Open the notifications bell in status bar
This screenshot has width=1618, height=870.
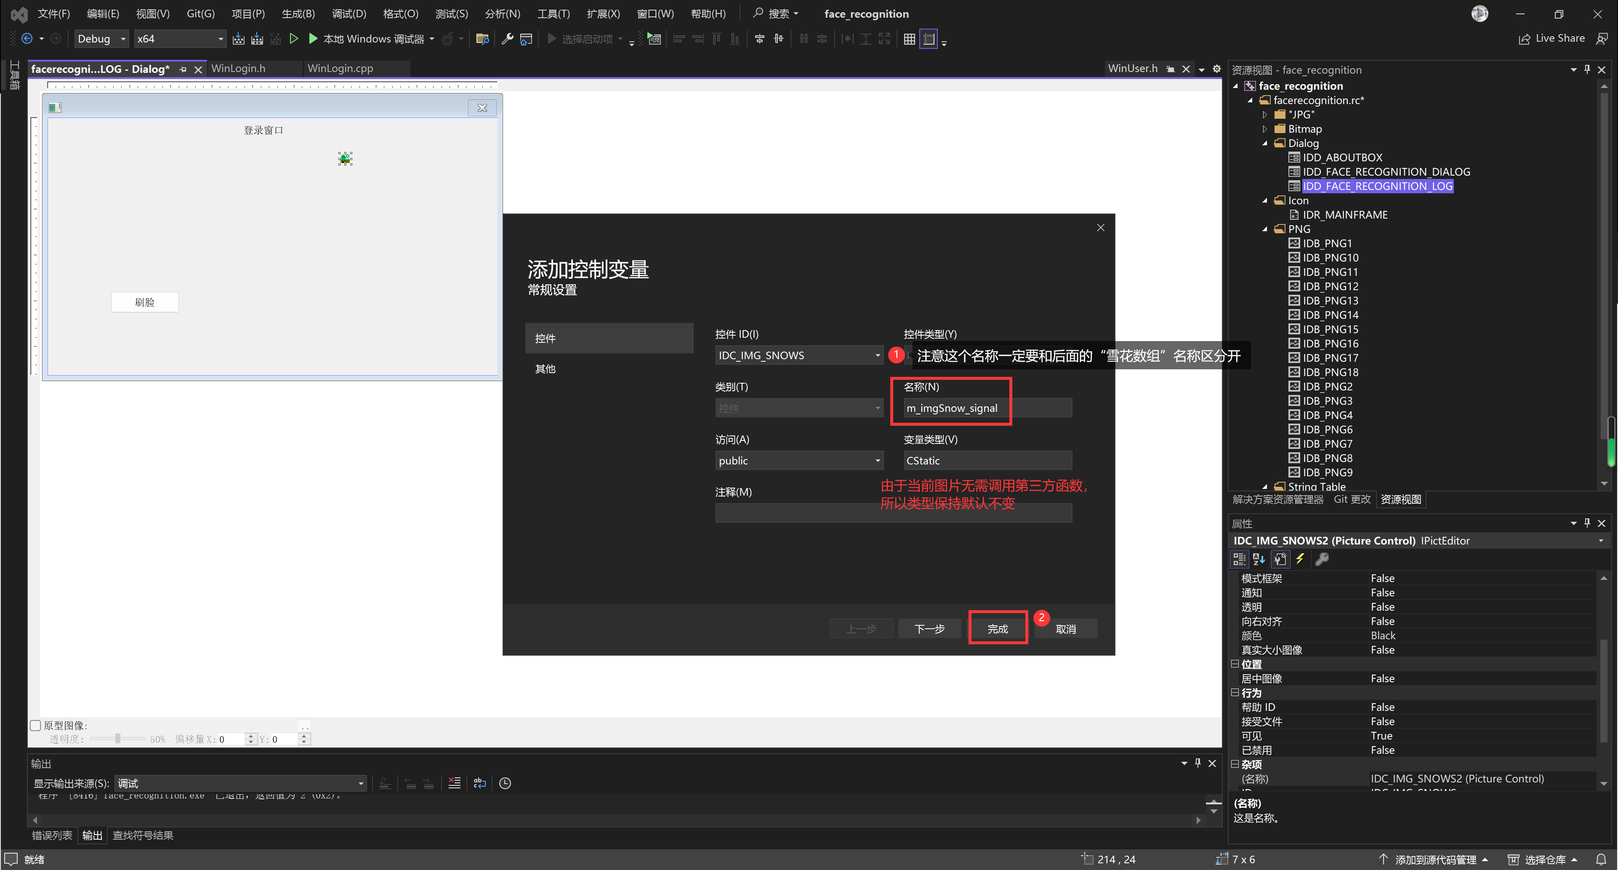pyautogui.click(x=1600, y=859)
